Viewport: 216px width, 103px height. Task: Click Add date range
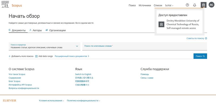[44, 56]
